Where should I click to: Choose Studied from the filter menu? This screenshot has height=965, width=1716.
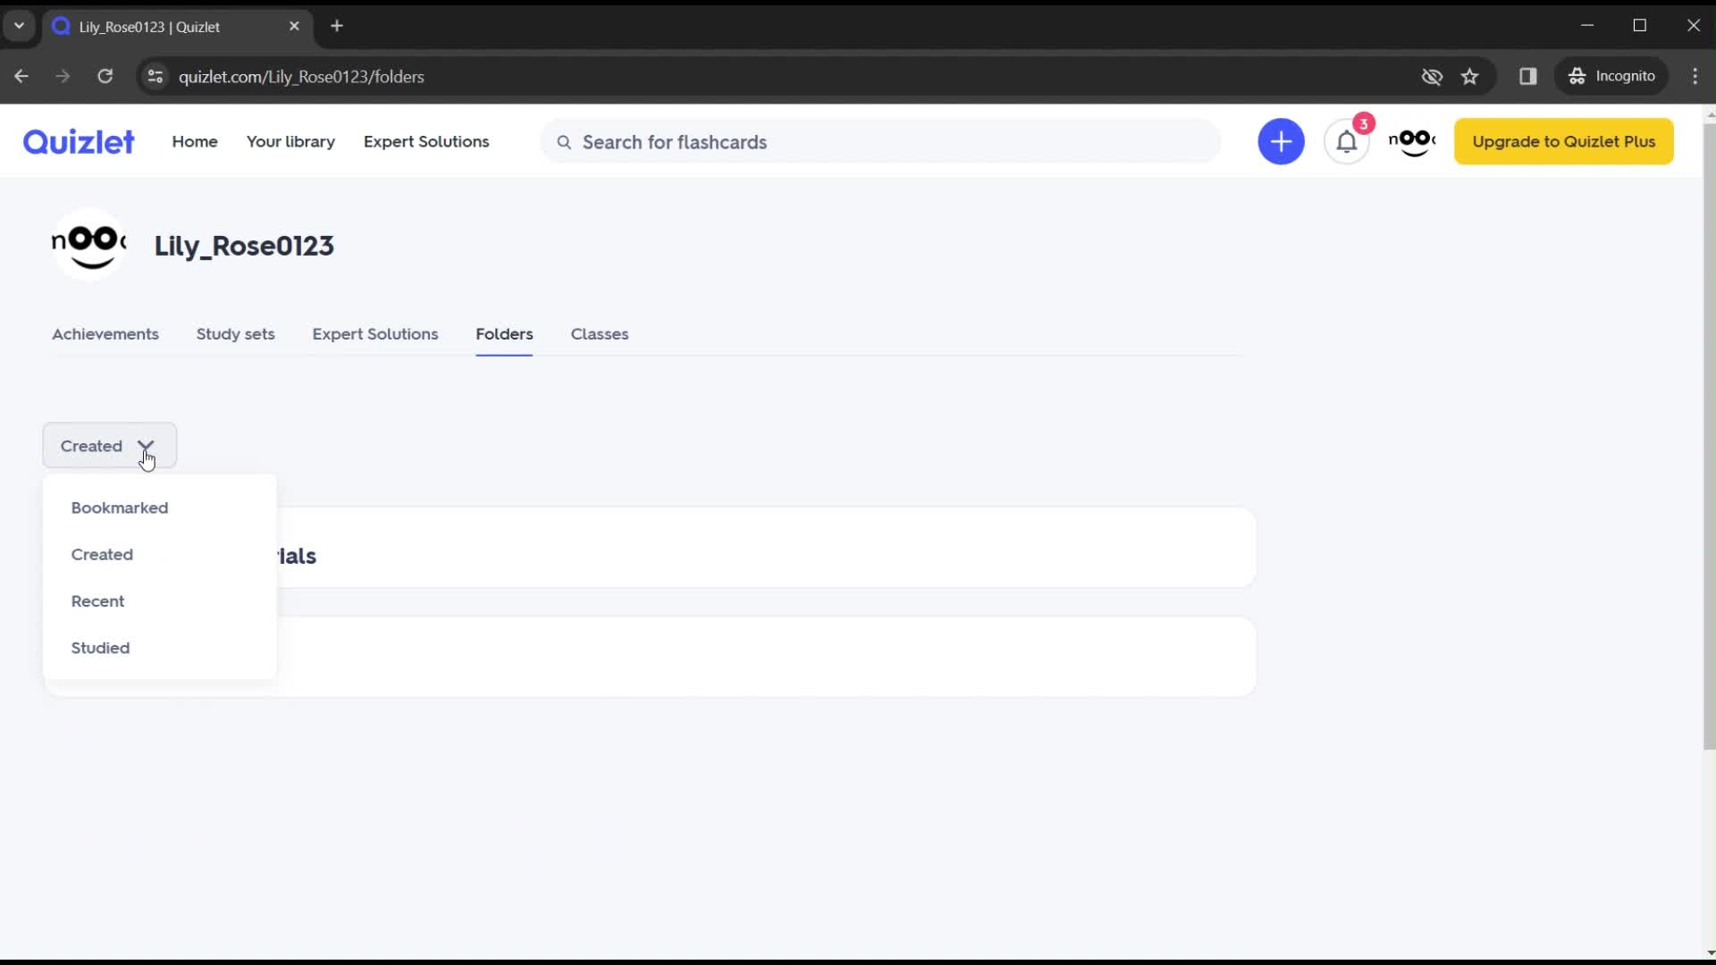pos(100,648)
